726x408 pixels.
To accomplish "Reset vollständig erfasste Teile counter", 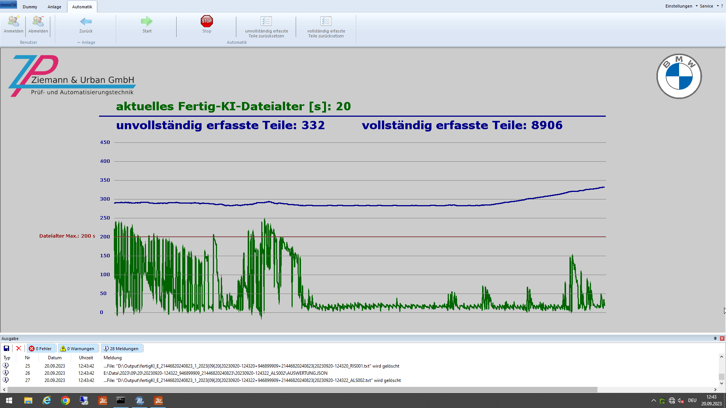I will 326,27.
